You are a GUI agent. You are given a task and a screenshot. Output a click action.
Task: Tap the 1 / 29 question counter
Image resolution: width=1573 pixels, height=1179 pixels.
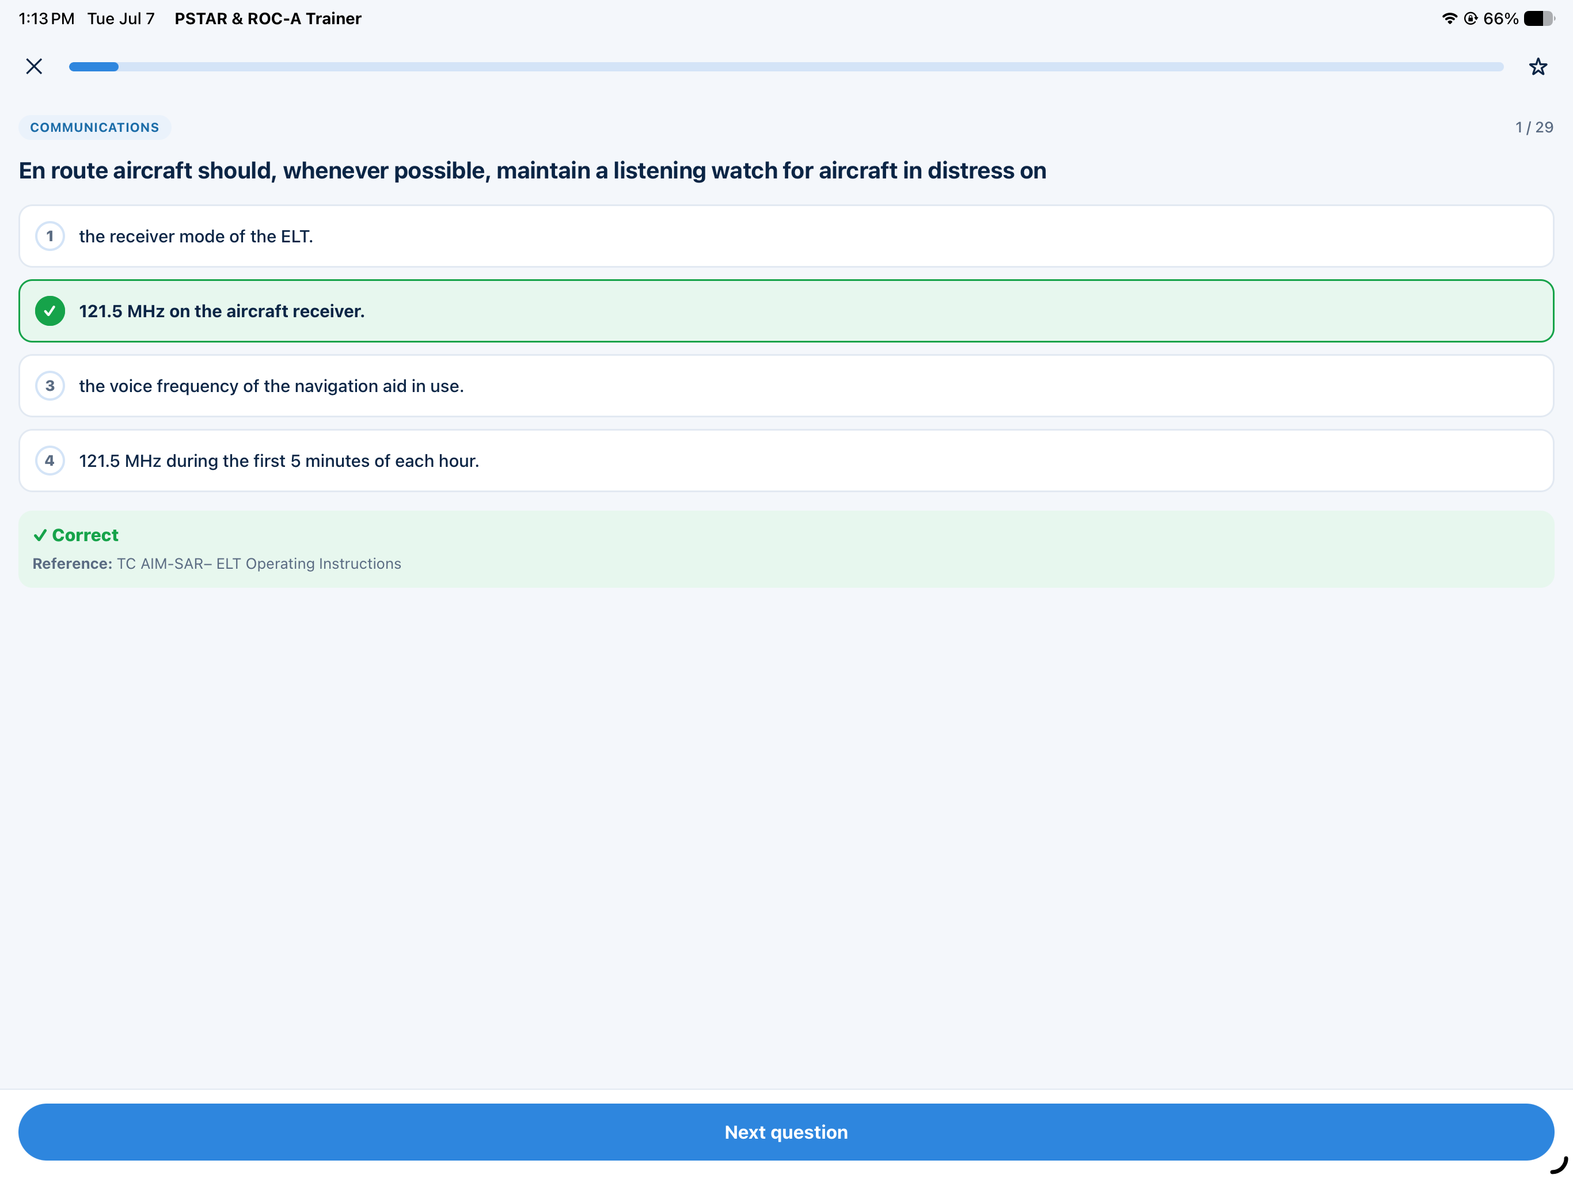click(1533, 127)
